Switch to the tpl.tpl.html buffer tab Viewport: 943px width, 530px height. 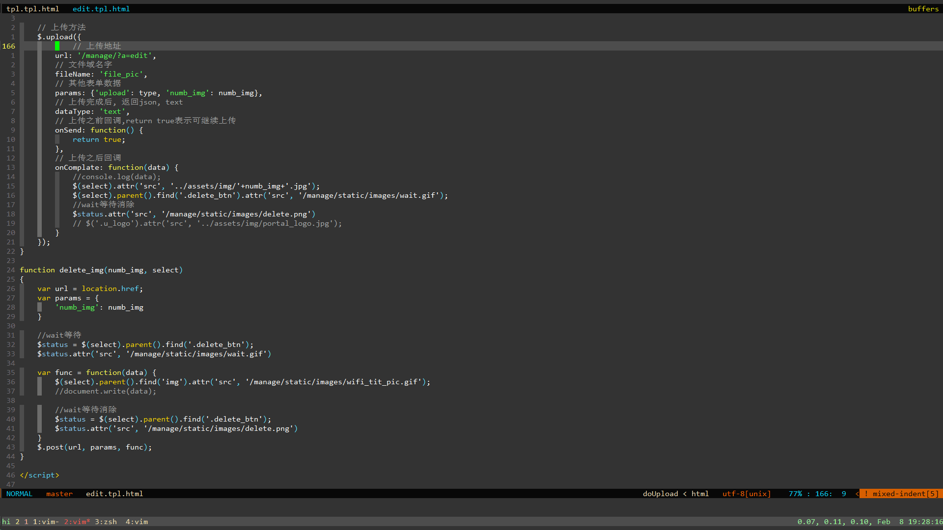point(32,9)
